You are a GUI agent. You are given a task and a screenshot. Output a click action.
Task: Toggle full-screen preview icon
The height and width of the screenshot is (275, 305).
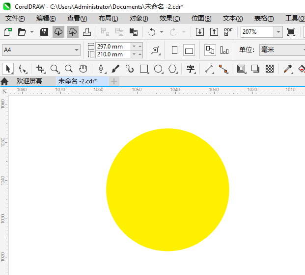click(291, 32)
